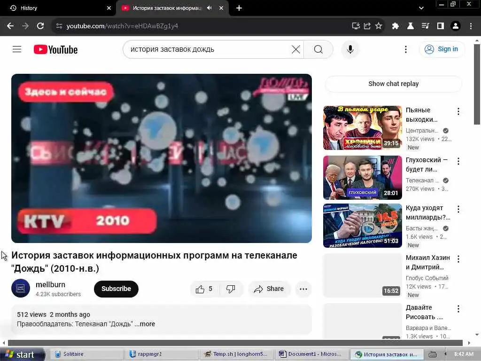
Task: Switch to Solitaire in taskbar
Action: pyautogui.click(x=86, y=354)
